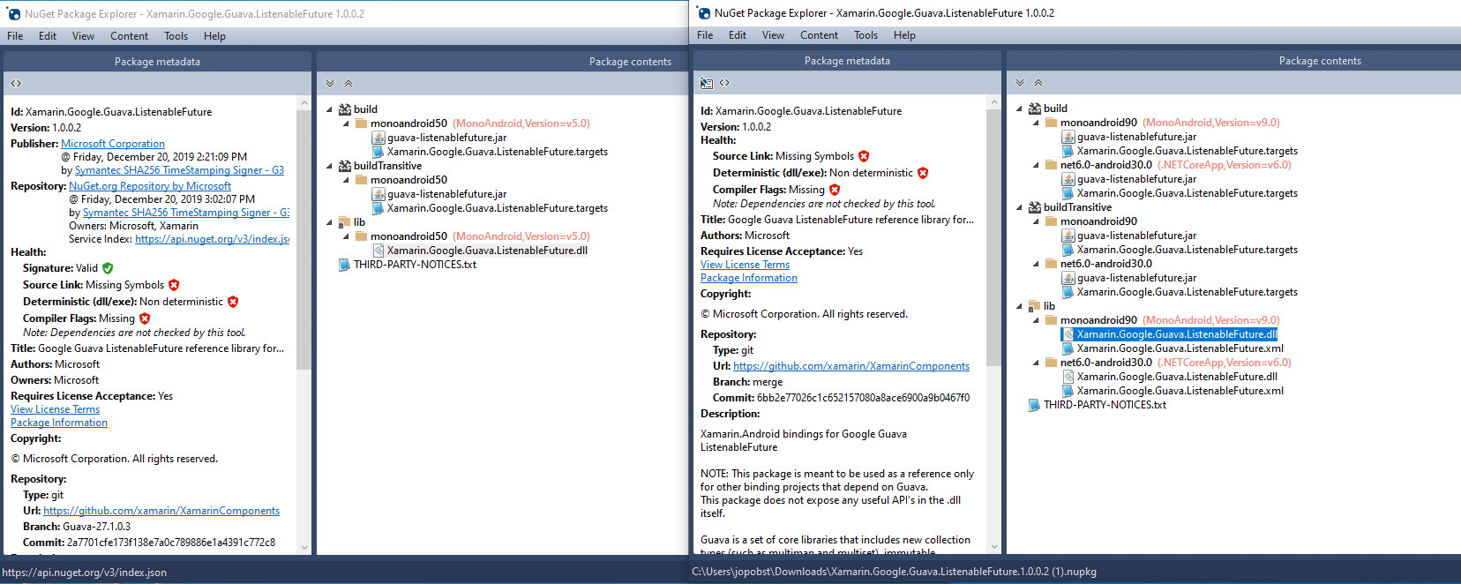
Task: Open NuGet.org Repository by Microsoft link
Action: pyautogui.click(x=150, y=186)
